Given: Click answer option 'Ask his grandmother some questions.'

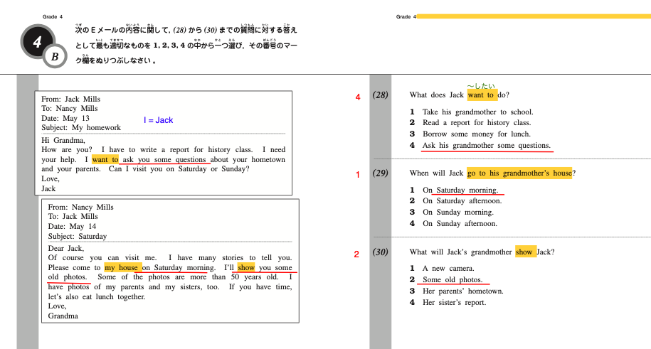Looking at the screenshot, I should pyautogui.click(x=487, y=145).
